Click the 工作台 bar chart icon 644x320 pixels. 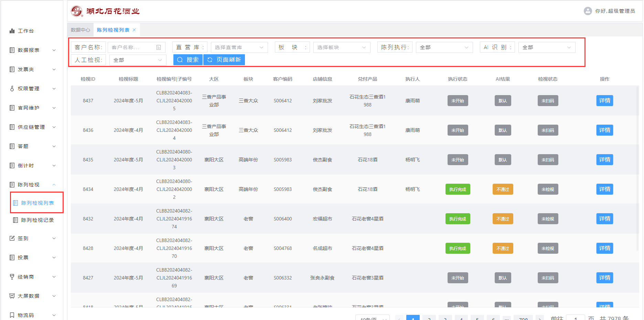[12, 31]
